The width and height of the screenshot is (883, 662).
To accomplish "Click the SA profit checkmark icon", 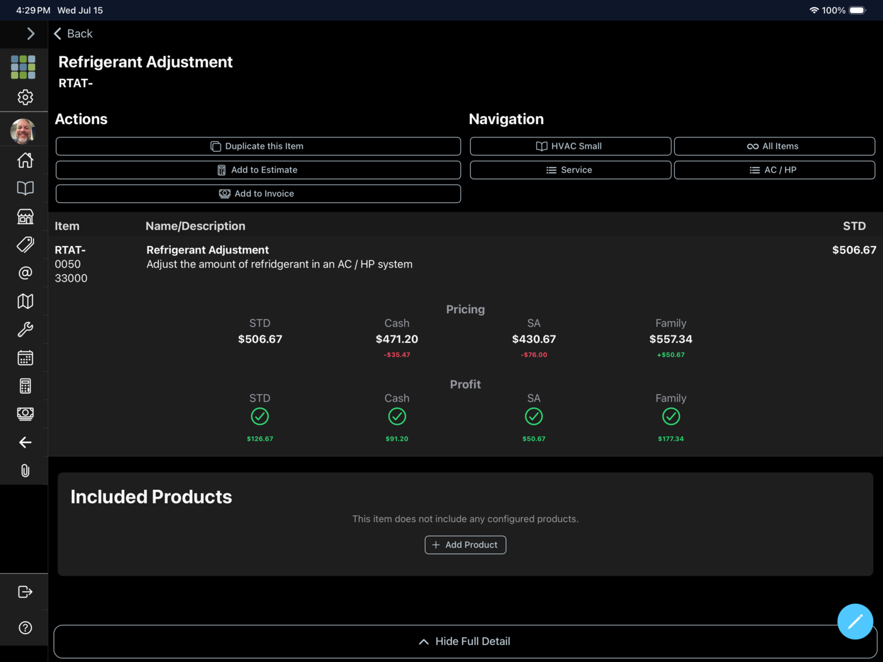I will (x=534, y=417).
